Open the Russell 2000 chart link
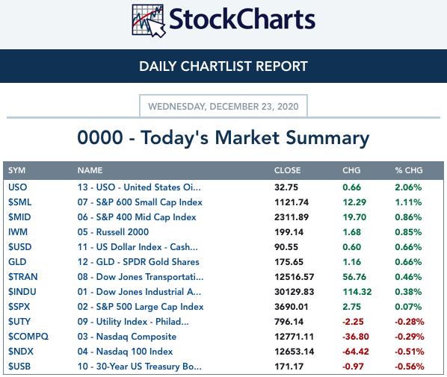 [x=113, y=232]
